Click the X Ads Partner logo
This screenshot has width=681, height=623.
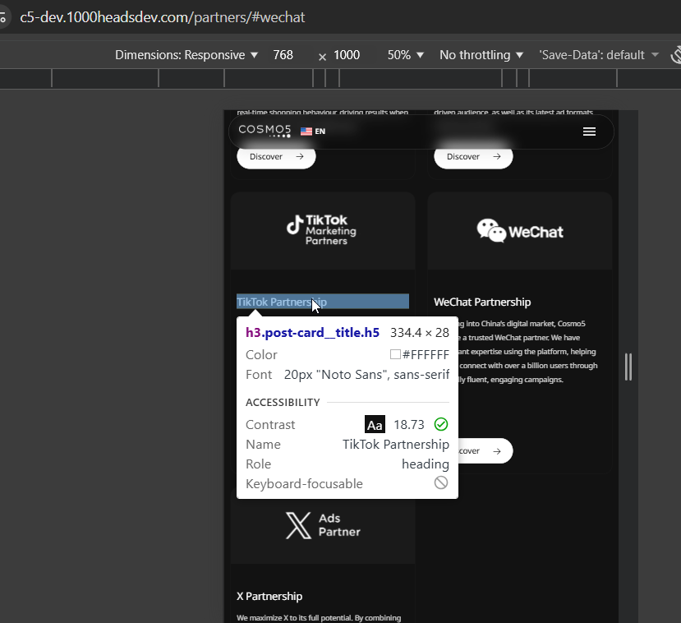pos(323,525)
